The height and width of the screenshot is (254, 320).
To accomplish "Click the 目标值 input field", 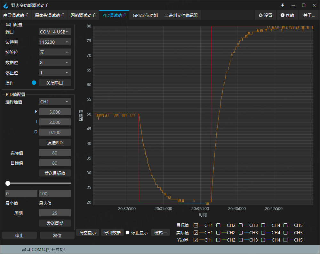I will (55, 163).
